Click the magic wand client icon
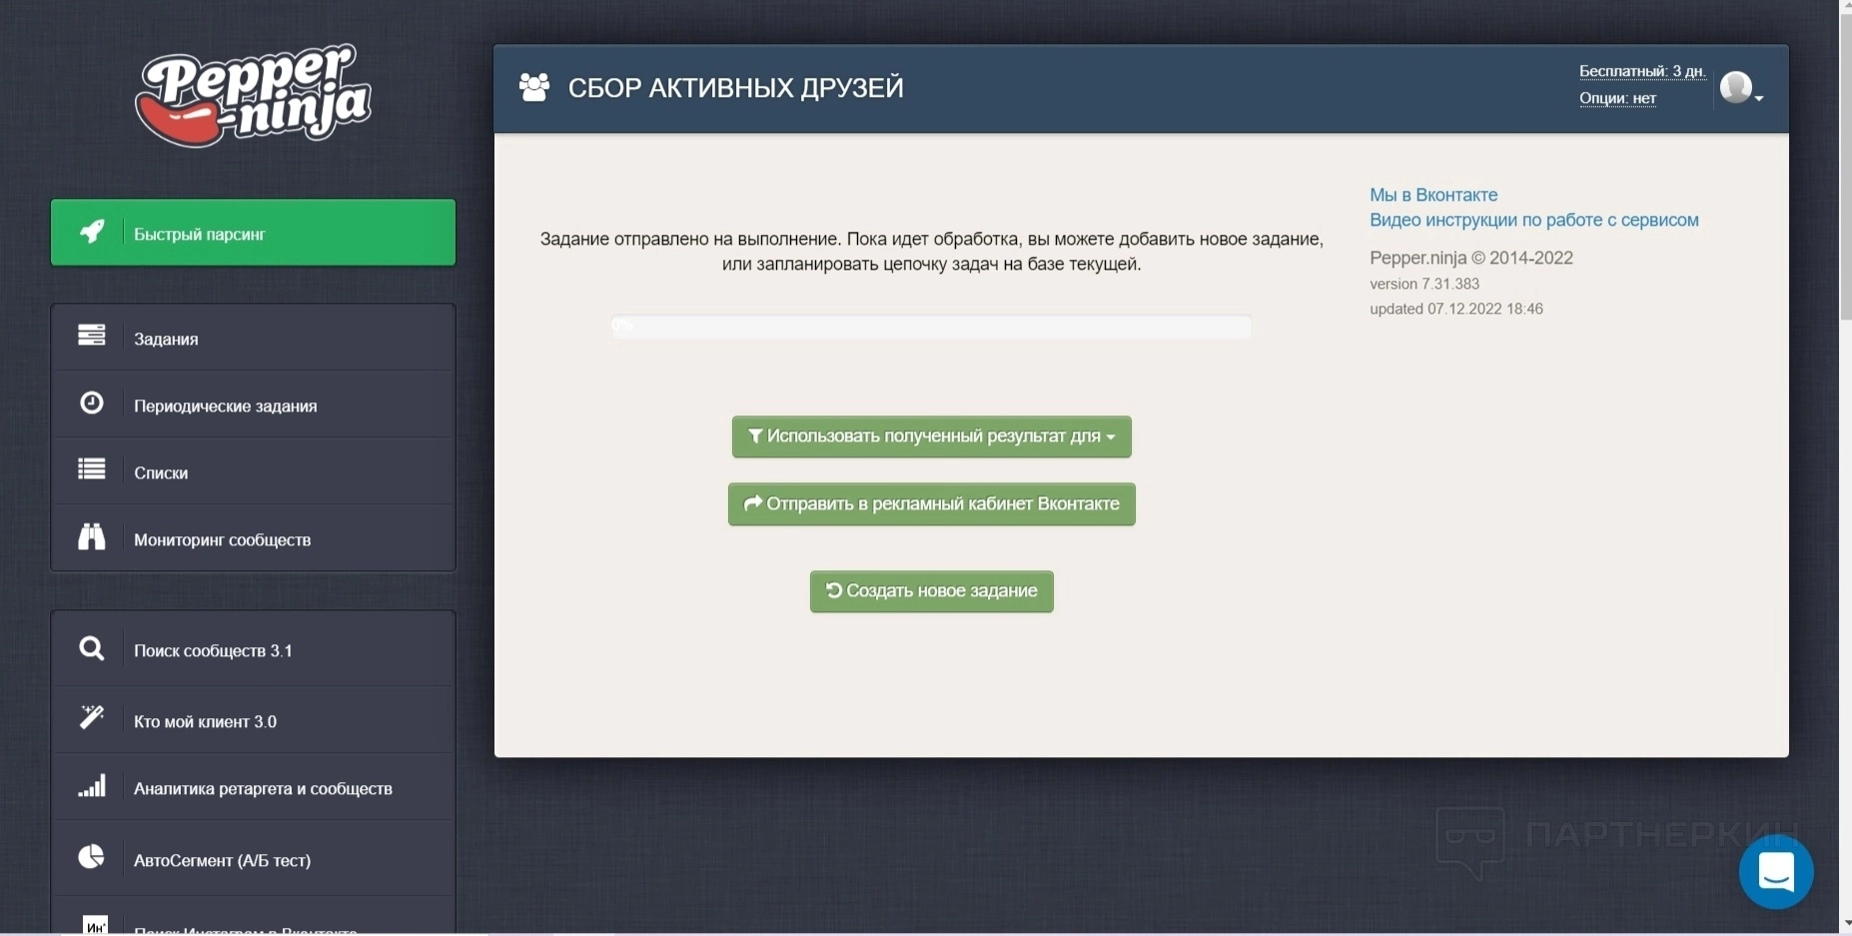Viewport: 1852px width, 936px height. 92,717
